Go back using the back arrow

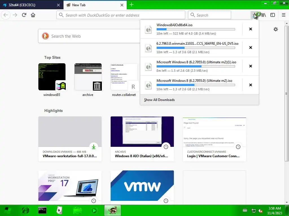pyautogui.click(x=6, y=15)
